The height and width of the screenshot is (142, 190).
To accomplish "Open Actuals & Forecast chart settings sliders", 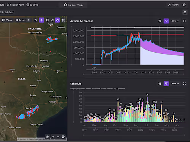I will [x=160, y=21].
